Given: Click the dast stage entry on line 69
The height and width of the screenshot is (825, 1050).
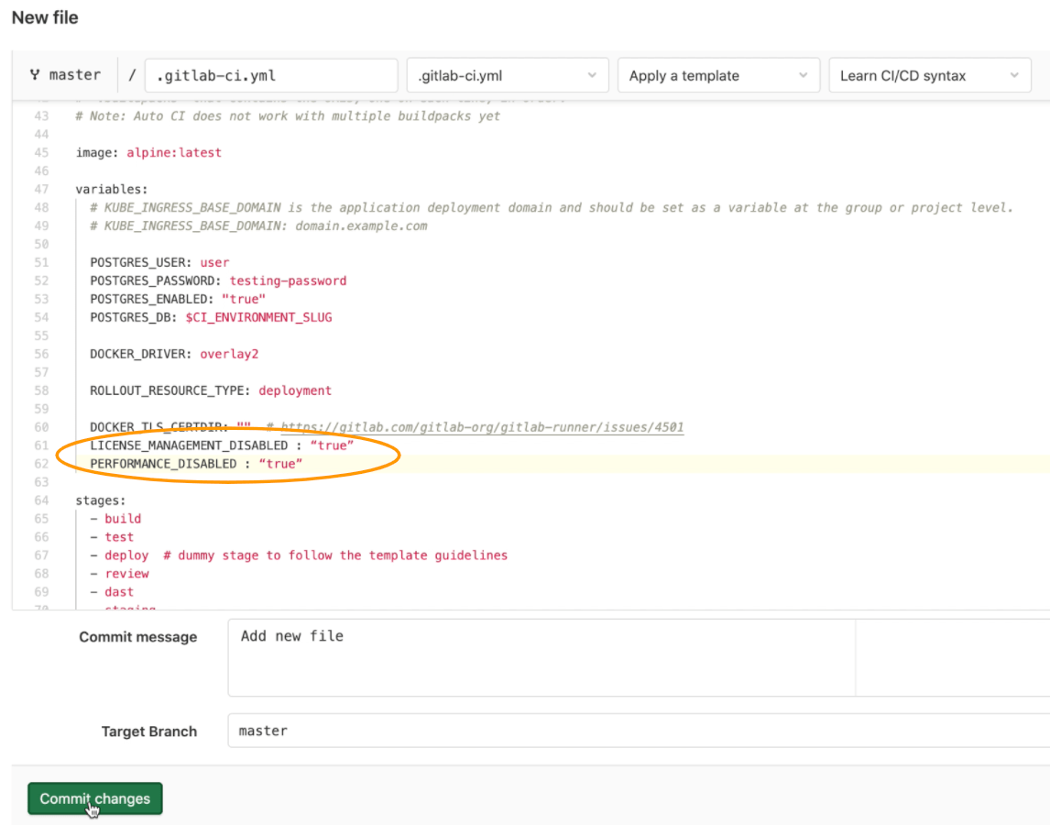Looking at the screenshot, I should [119, 592].
